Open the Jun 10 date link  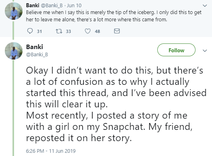click(x=74, y=6)
